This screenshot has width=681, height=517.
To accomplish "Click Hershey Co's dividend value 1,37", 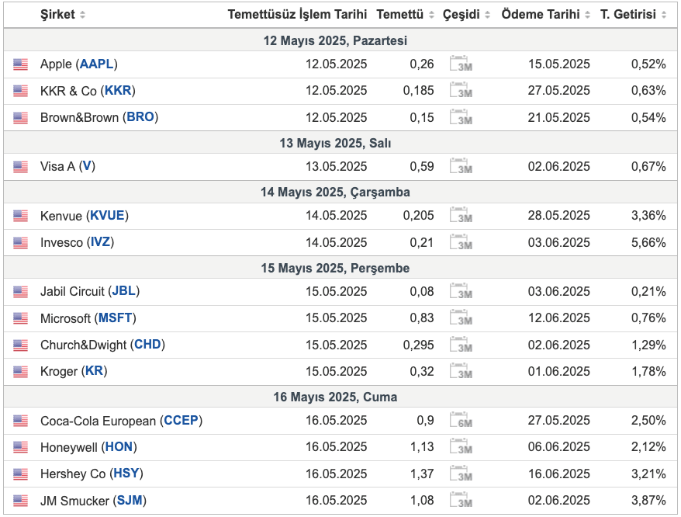I will click(422, 474).
